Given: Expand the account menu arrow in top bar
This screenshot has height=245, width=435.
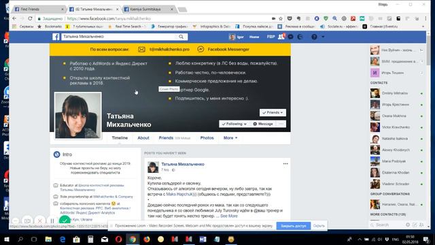Looking at the screenshot, I should click(x=323, y=37).
